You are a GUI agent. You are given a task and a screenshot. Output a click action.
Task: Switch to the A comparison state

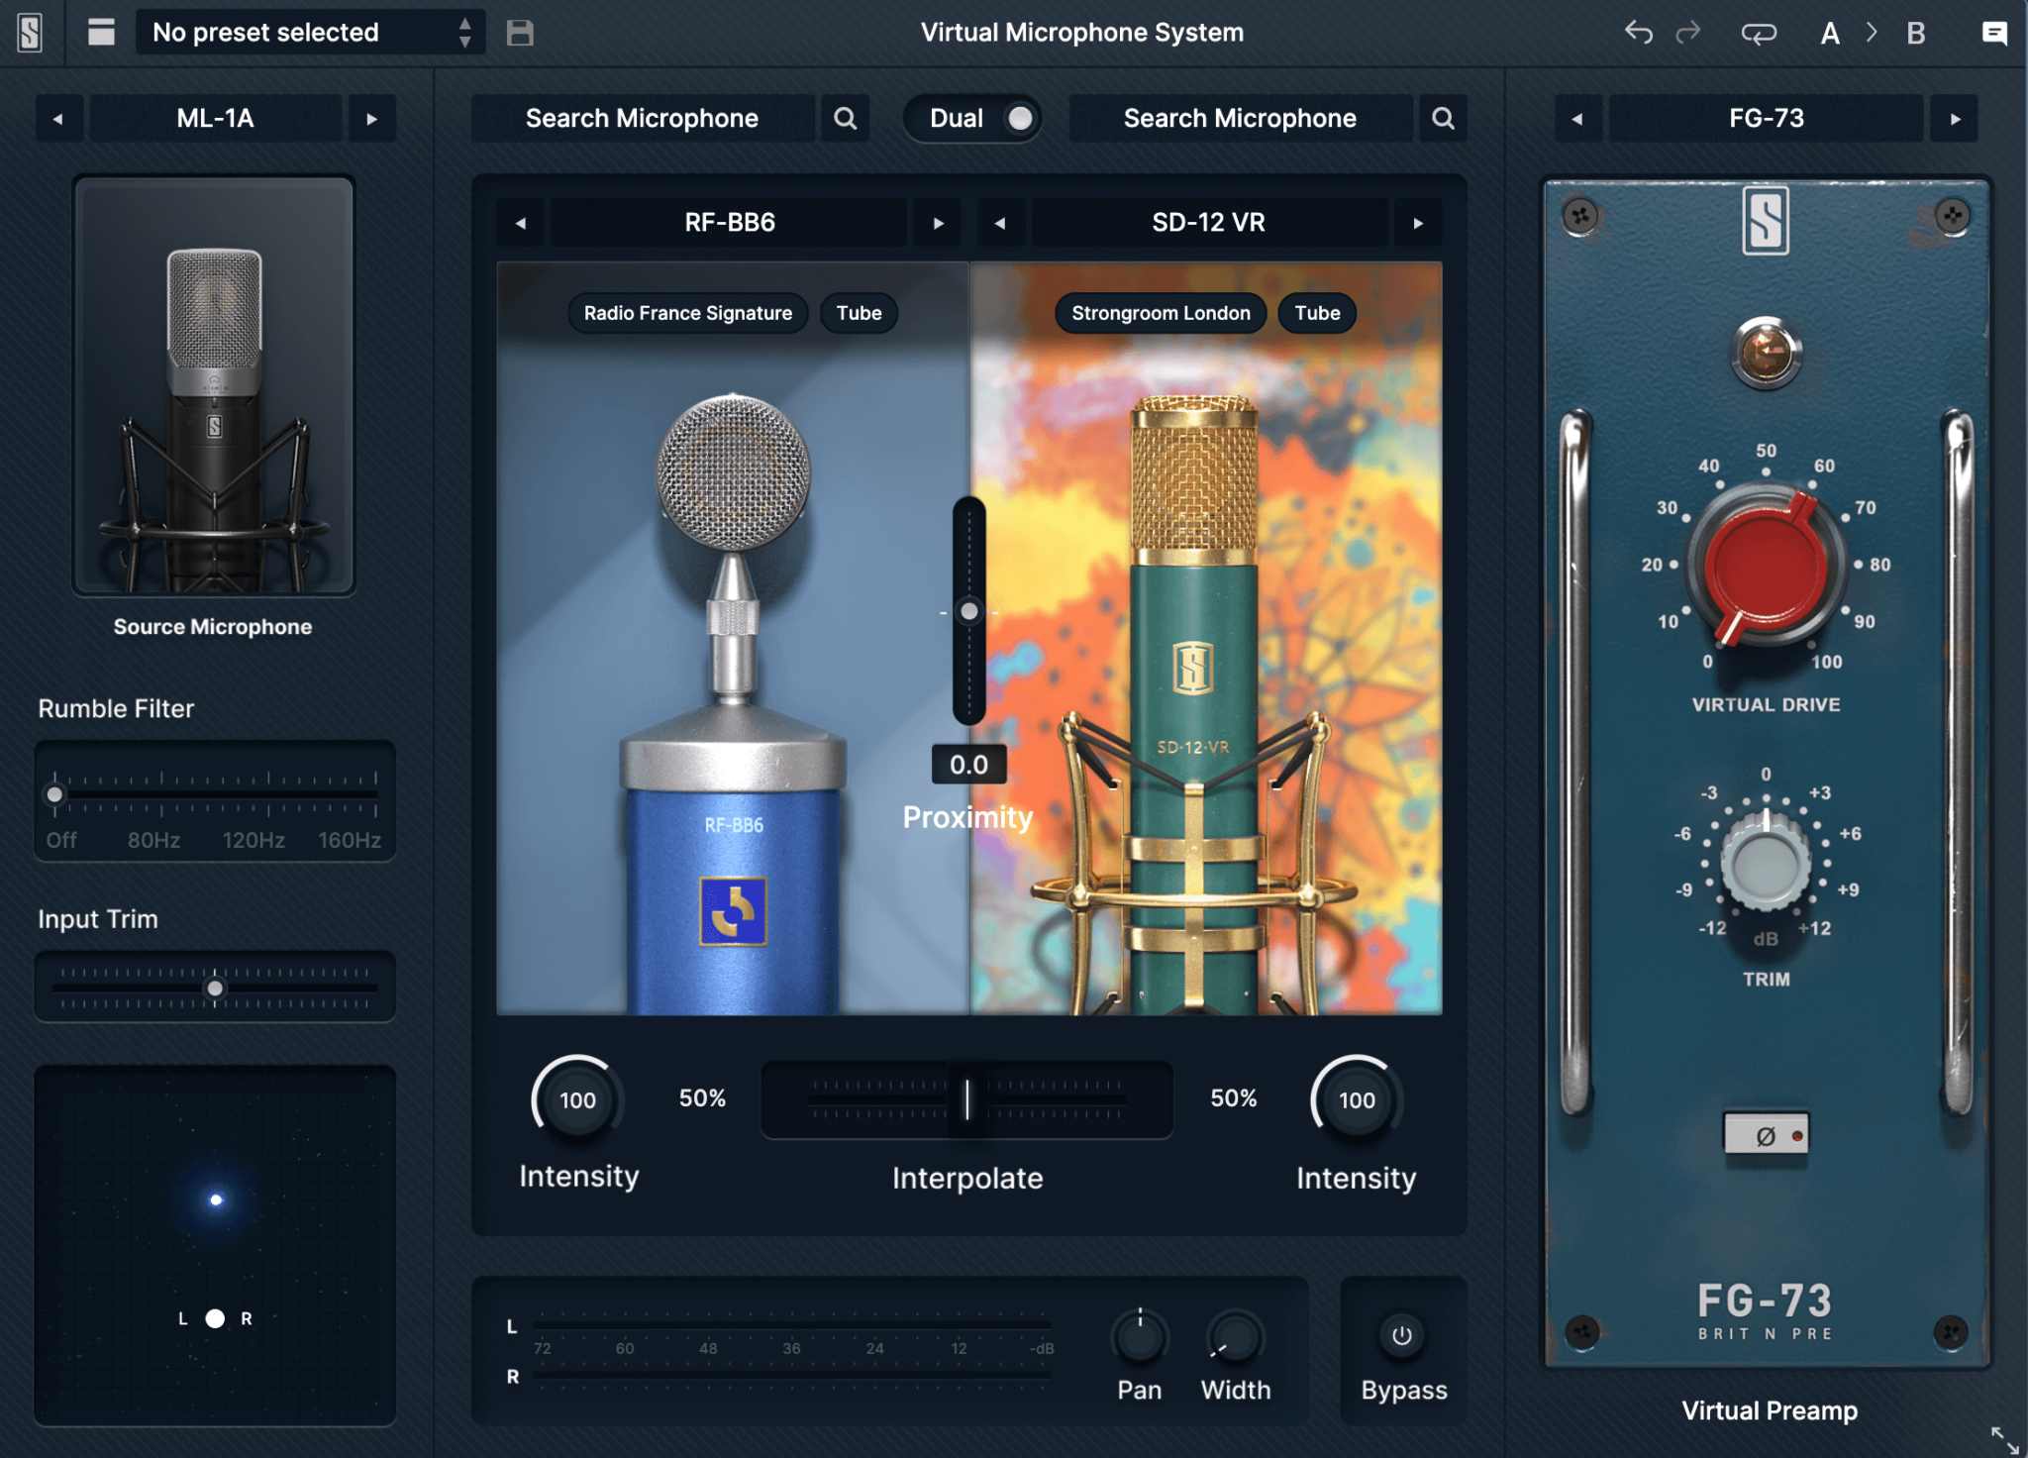pos(1830,32)
